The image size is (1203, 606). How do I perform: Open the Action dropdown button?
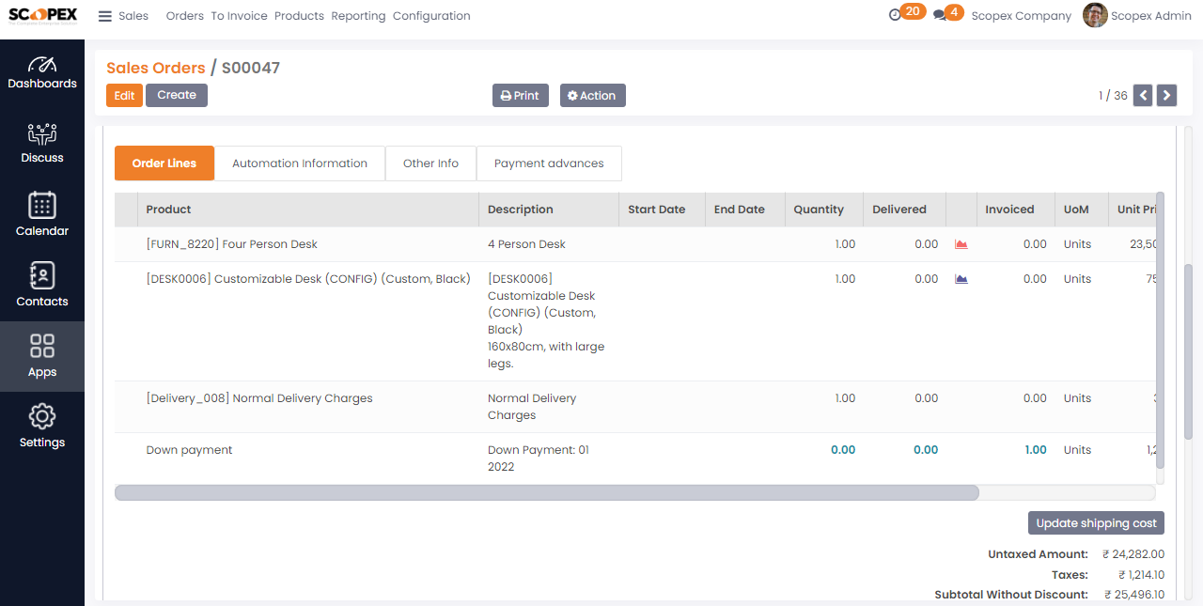pos(592,96)
